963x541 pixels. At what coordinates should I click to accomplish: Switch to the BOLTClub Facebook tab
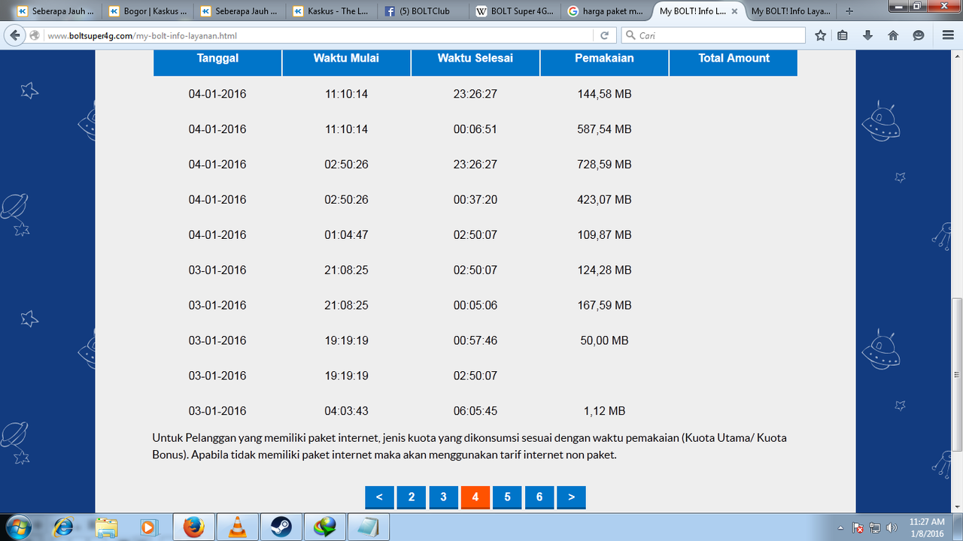tap(423, 11)
